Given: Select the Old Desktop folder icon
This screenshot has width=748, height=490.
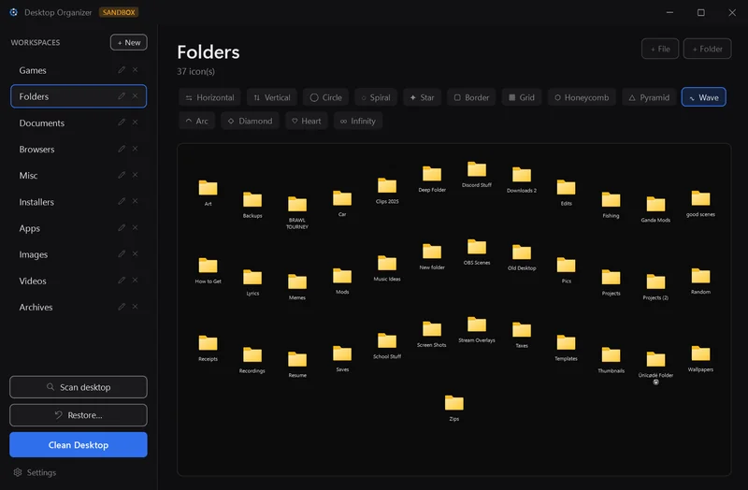Looking at the screenshot, I should 522,252.
